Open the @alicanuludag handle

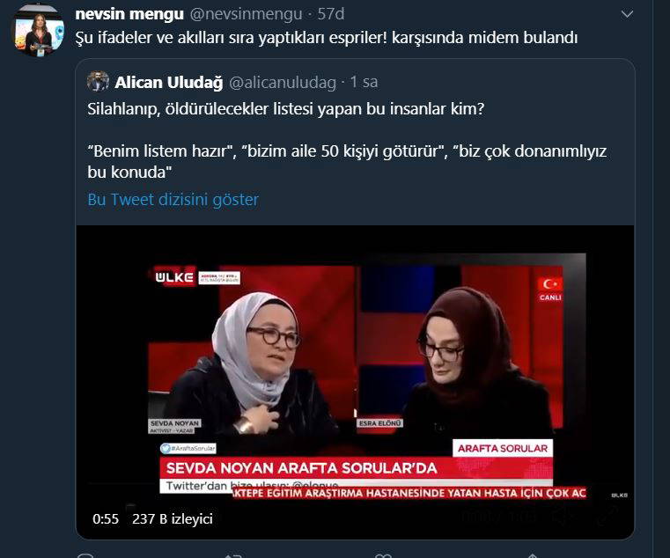click(x=283, y=83)
